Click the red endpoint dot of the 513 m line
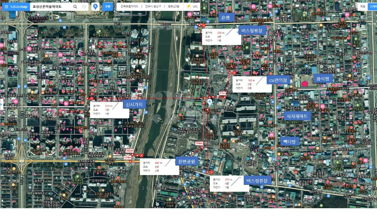 click(x=88, y=99)
